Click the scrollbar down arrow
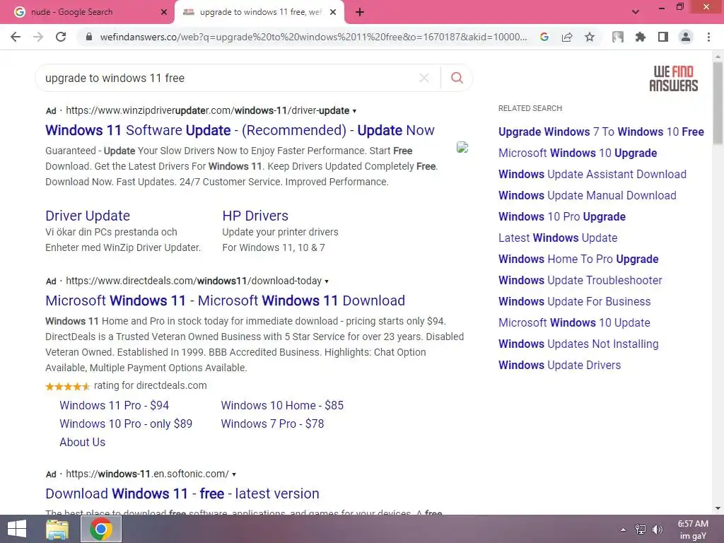The width and height of the screenshot is (724, 543). [718, 508]
